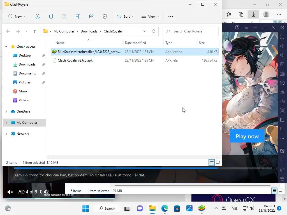Open Videos in Quick access
Viewport: 287px width, 215px height.
pos(24,100)
